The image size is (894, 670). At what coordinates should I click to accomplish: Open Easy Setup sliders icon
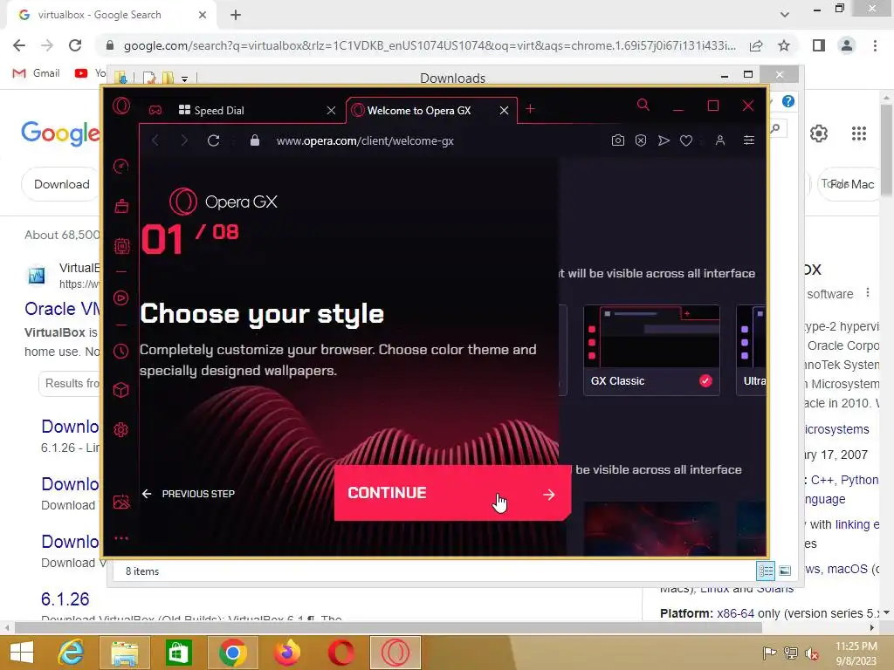[749, 140]
